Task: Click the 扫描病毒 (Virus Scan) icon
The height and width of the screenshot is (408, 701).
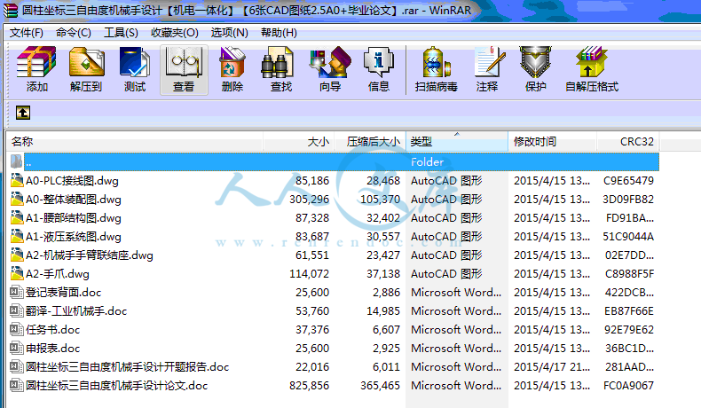Action: [x=437, y=69]
